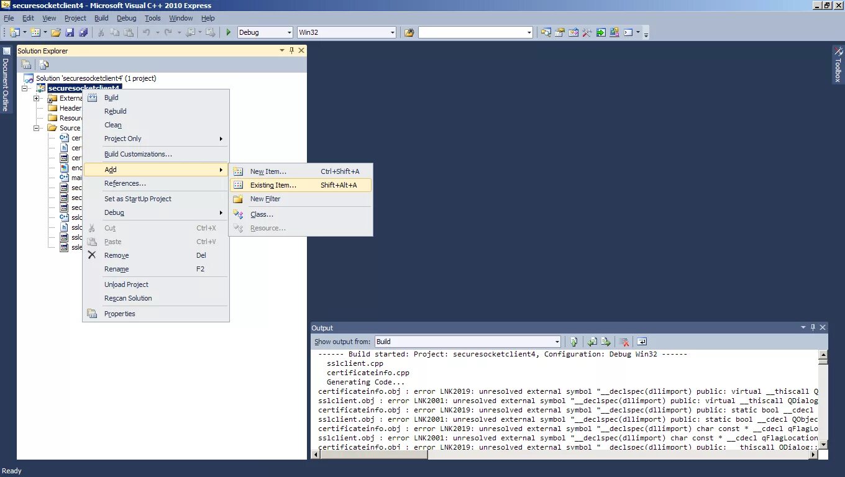Select Class in Add submenu
Viewport: 845px width, 477px height.
pyautogui.click(x=301, y=214)
